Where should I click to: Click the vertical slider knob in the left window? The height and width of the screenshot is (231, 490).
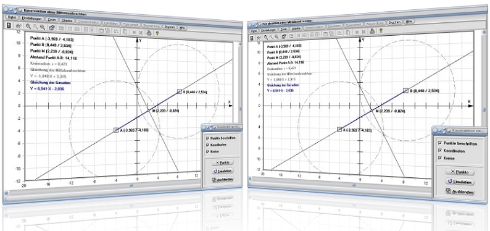click(x=241, y=109)
